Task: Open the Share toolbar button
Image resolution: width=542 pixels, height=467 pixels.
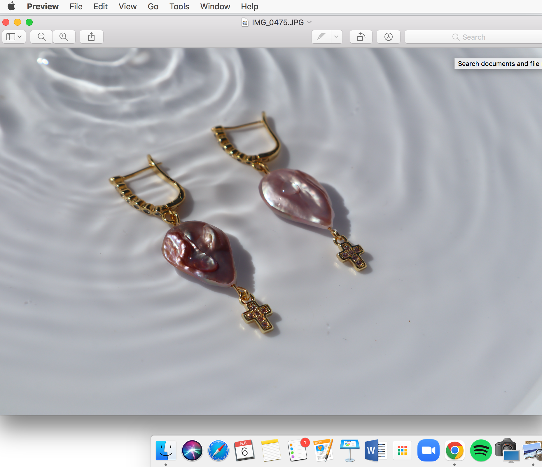Action: (91, 37)
